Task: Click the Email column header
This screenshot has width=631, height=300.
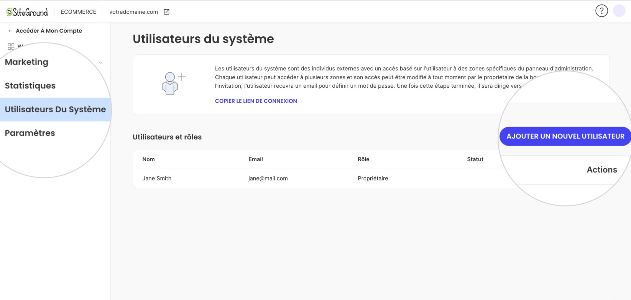Action: click(256, 159)
